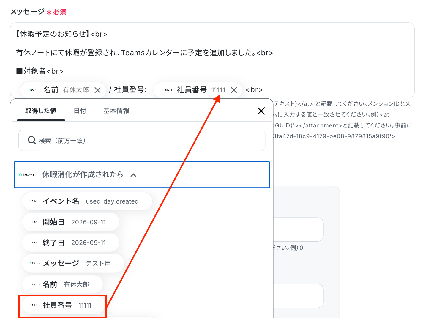Remove the 社員番号 11111 tag with its X
442x318 pixels.
pyautogui.click(x=234, y=90)
